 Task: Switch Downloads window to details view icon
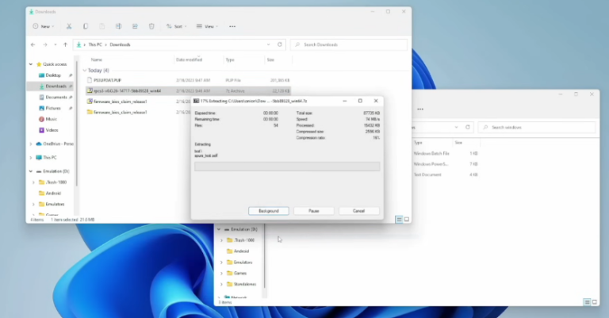[x=399, y=220]
